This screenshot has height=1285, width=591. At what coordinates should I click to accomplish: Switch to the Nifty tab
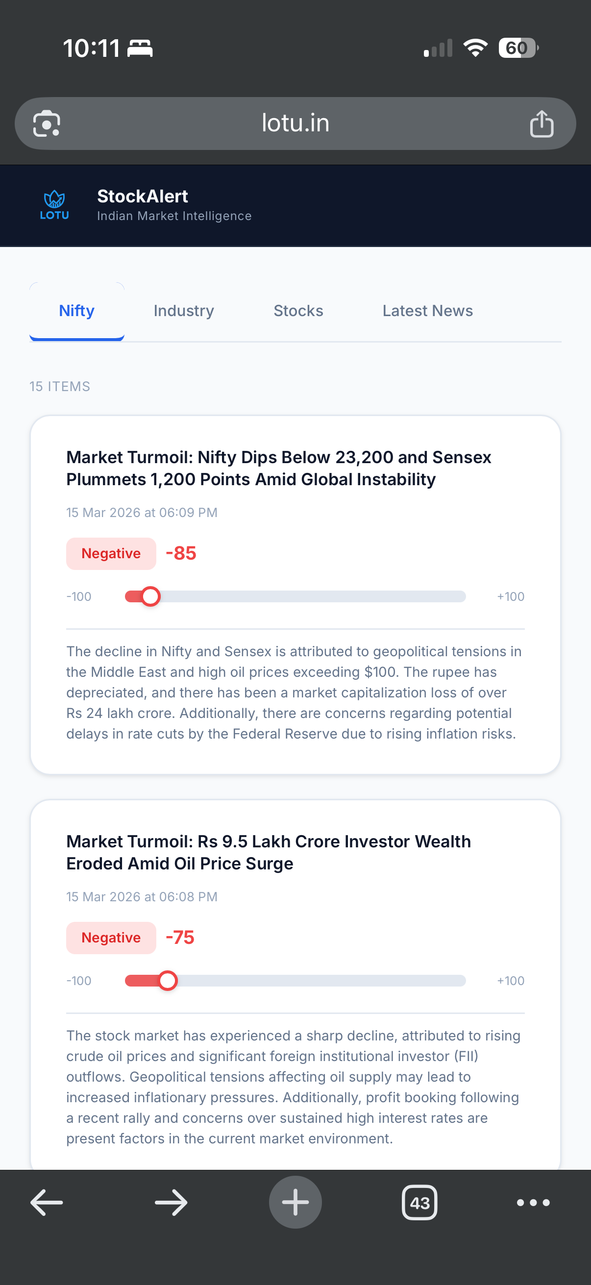pyautogui.click(x=76, y=310)
